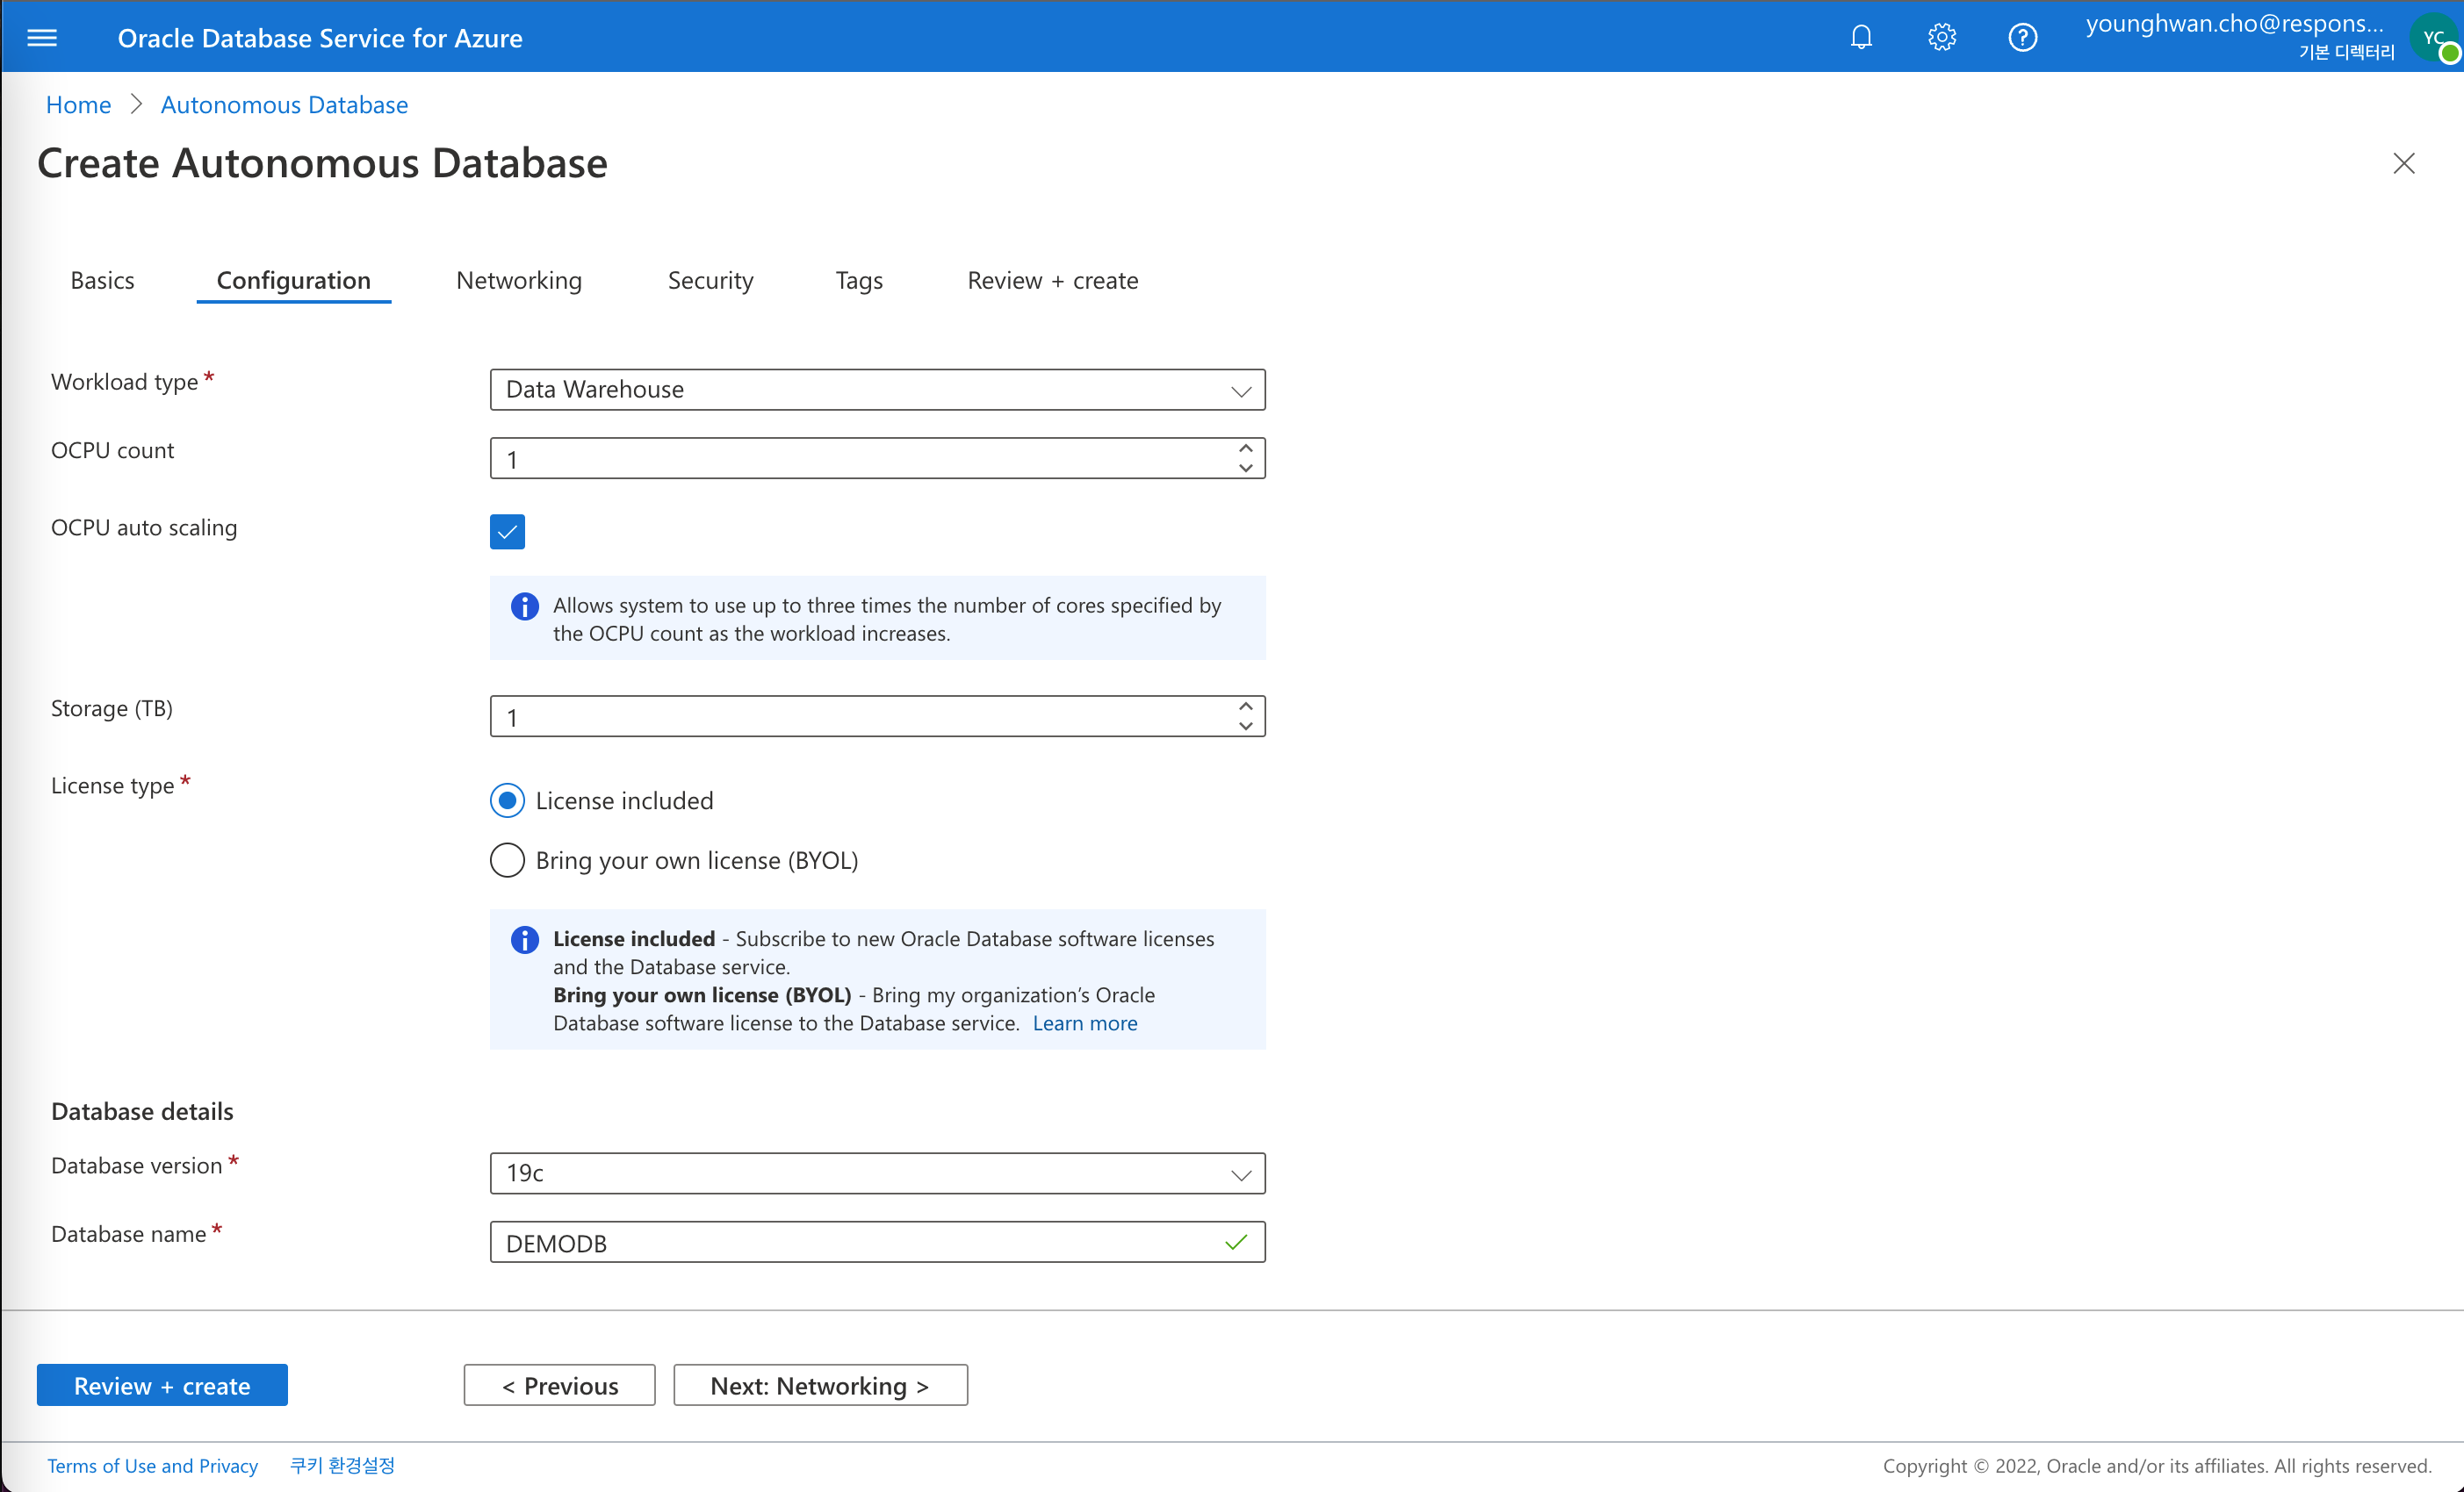Go to the Networking tab

pyautogui.click(x=519, y=281)
